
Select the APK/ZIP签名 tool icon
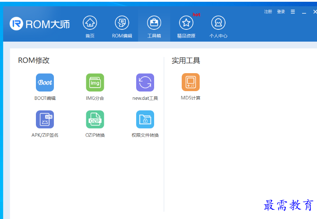tap(45, 119)
